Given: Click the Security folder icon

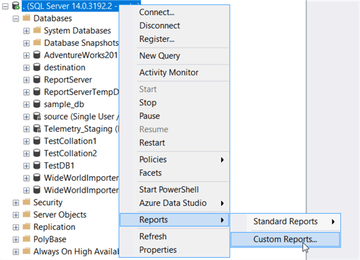Looking at the screenshot, I should (x=26, y=202).
